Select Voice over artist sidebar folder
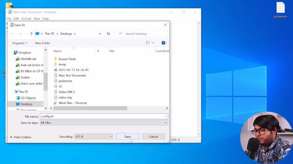The image size is (293, 164). (32, 83)
